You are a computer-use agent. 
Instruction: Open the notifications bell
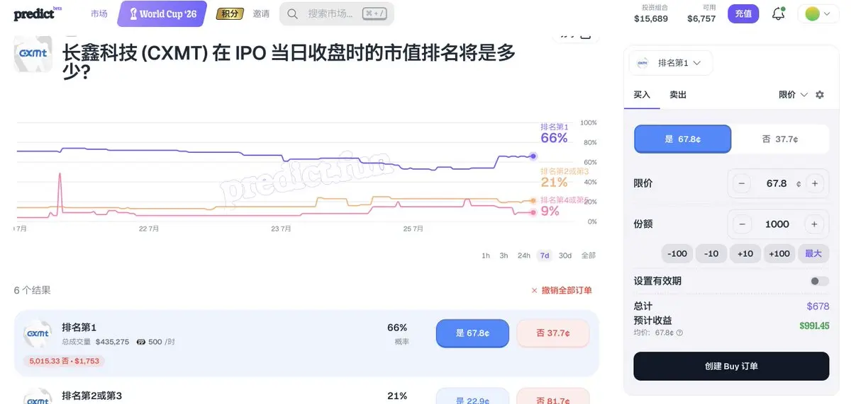778,13
